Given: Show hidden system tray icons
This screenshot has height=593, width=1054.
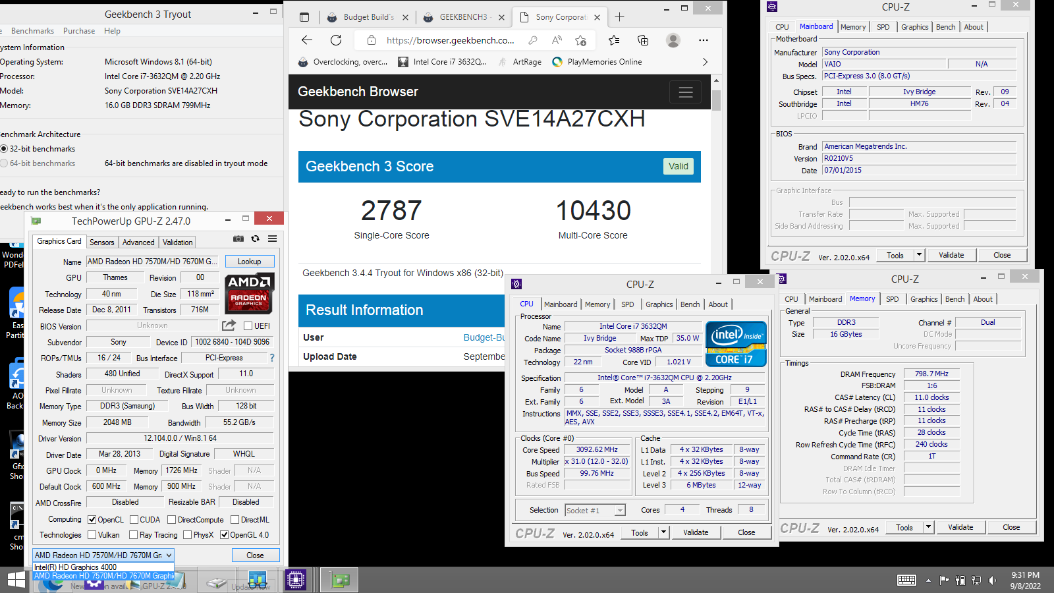Looking at the screenshot, I should tap(928, 580).
